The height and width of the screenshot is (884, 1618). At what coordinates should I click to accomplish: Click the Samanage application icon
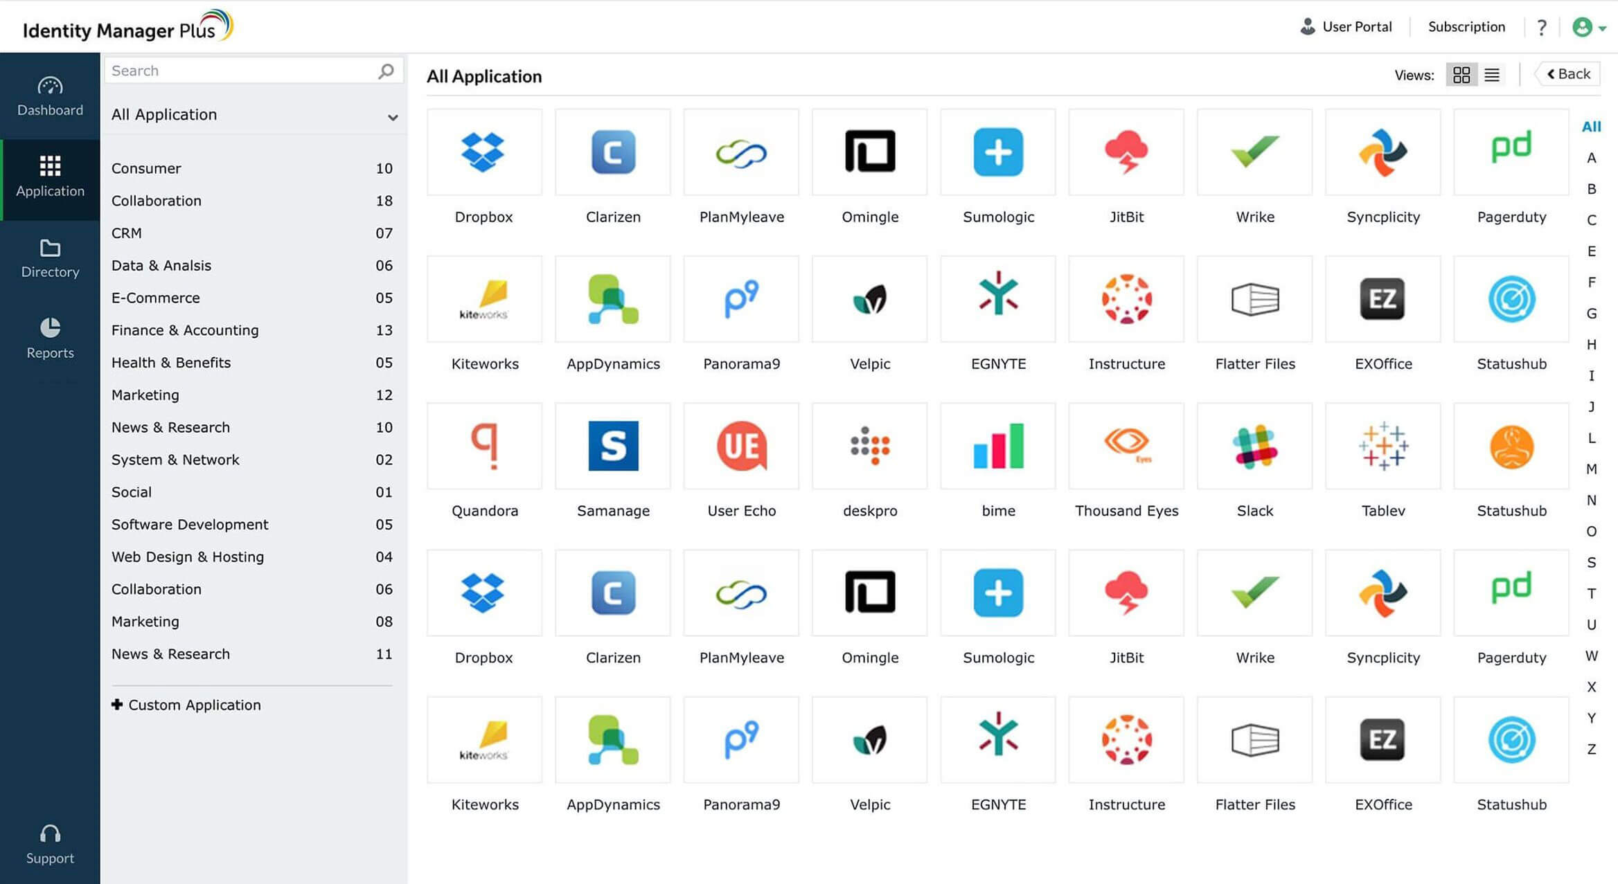click(x=613, y=446)
